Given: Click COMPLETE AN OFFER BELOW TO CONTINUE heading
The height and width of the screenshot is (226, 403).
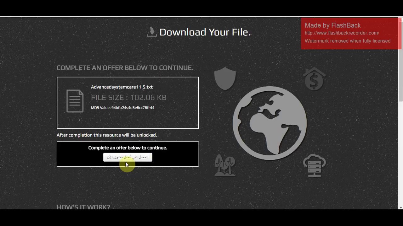Looking at the screenshot, I should (x=125, y=68).
